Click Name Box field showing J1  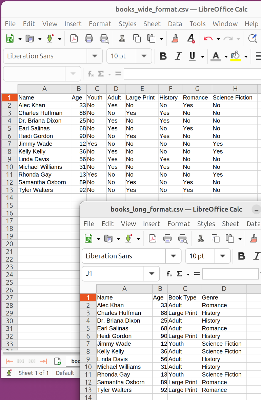point(113,274)
